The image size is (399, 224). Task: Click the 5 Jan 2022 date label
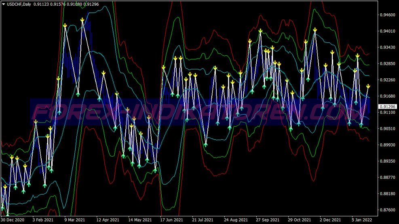(361, 220)
